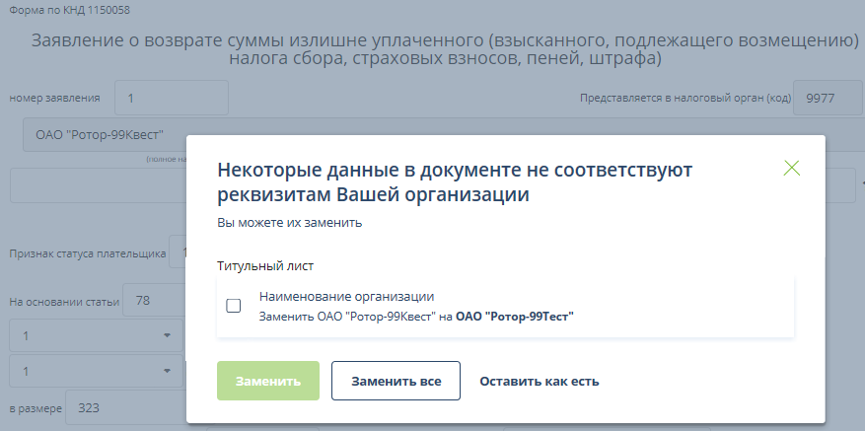Image resolution: width=865 pixels, height=431 pixels.
Task: Click the Форма по КНД 1150058 label
Action: pos(70,11)
